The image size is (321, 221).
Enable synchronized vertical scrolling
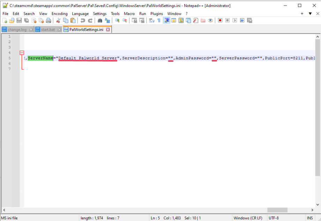pos(134,20)
